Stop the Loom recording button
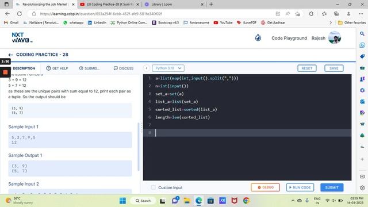The width and height of the screenshot is (368, 207). point(5,72)
